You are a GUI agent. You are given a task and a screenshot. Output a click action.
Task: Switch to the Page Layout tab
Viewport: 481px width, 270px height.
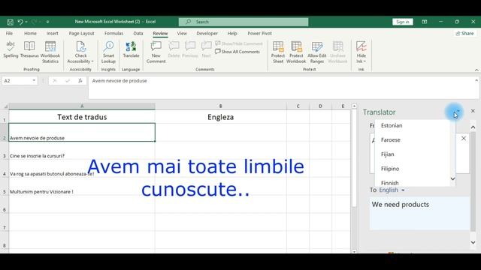point(81,33)
